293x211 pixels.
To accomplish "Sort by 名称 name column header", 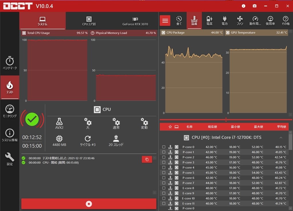I will (x=189, y=127).
